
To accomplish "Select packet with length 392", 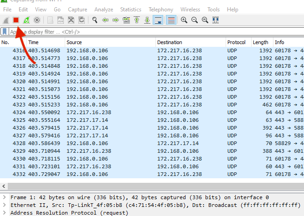I will 152,128.
